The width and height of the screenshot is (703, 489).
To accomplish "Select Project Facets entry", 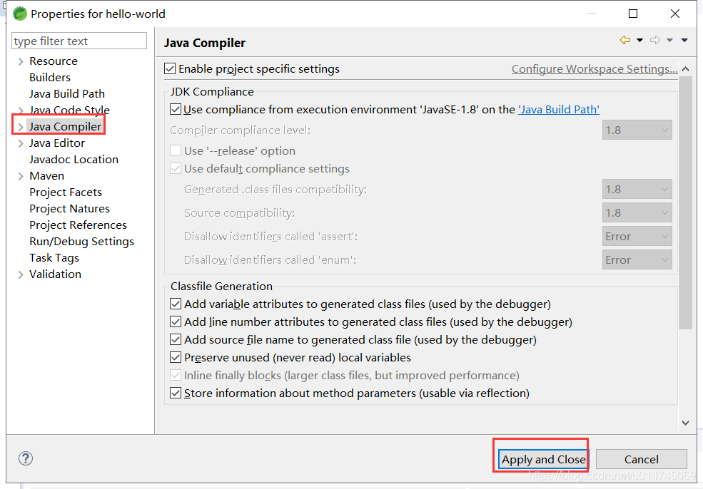I will coord(66,192).
